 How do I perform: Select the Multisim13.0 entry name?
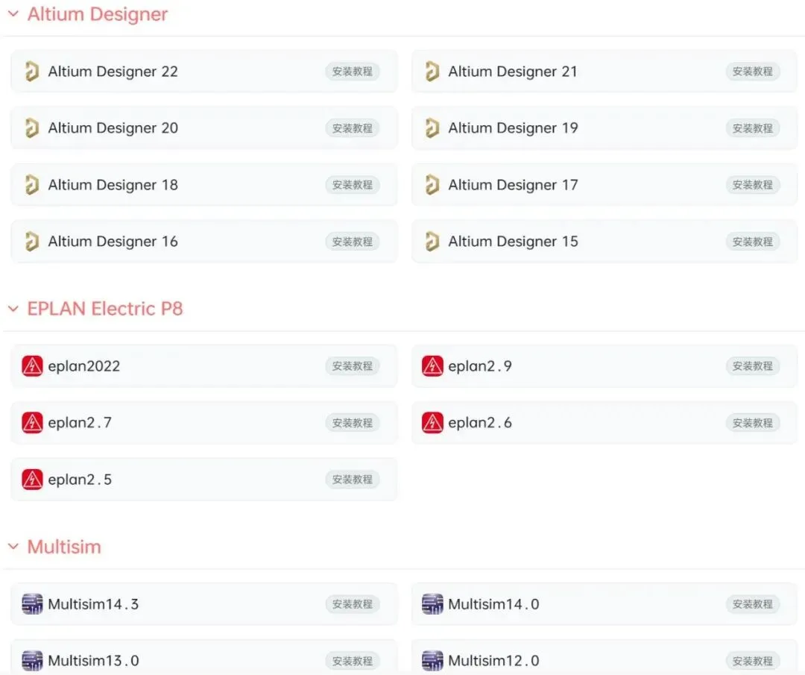click(x=93, y=661)
